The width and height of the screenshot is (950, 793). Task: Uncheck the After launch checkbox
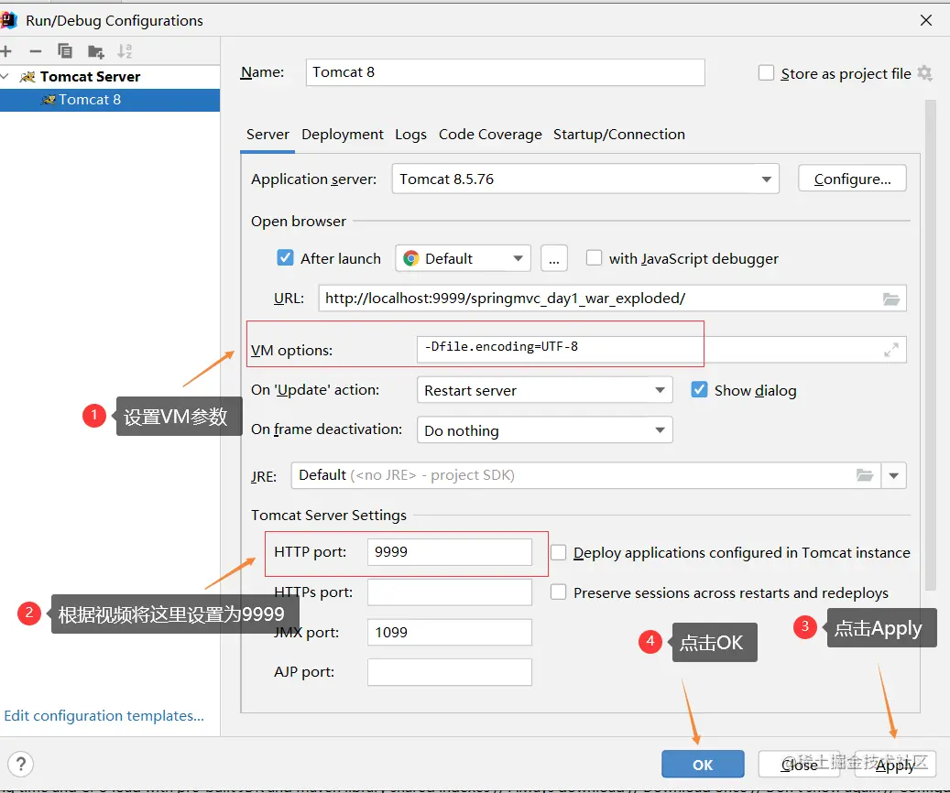coord(285,258)
